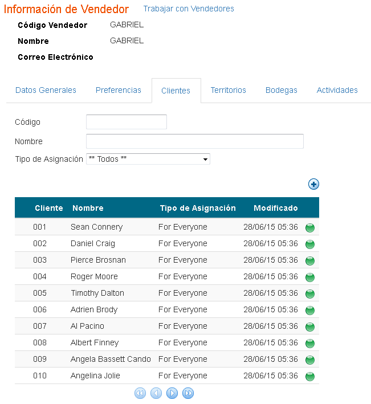
Task: Open the Bodegas tab
Action: (x=282, y=90)
